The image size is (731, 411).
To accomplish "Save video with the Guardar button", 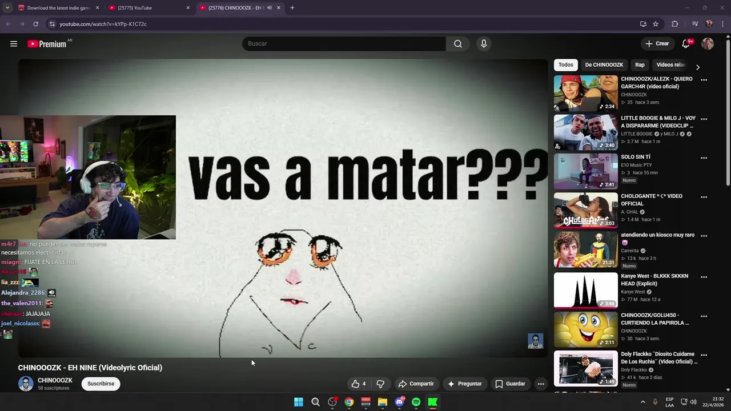I will pos(510,384).
